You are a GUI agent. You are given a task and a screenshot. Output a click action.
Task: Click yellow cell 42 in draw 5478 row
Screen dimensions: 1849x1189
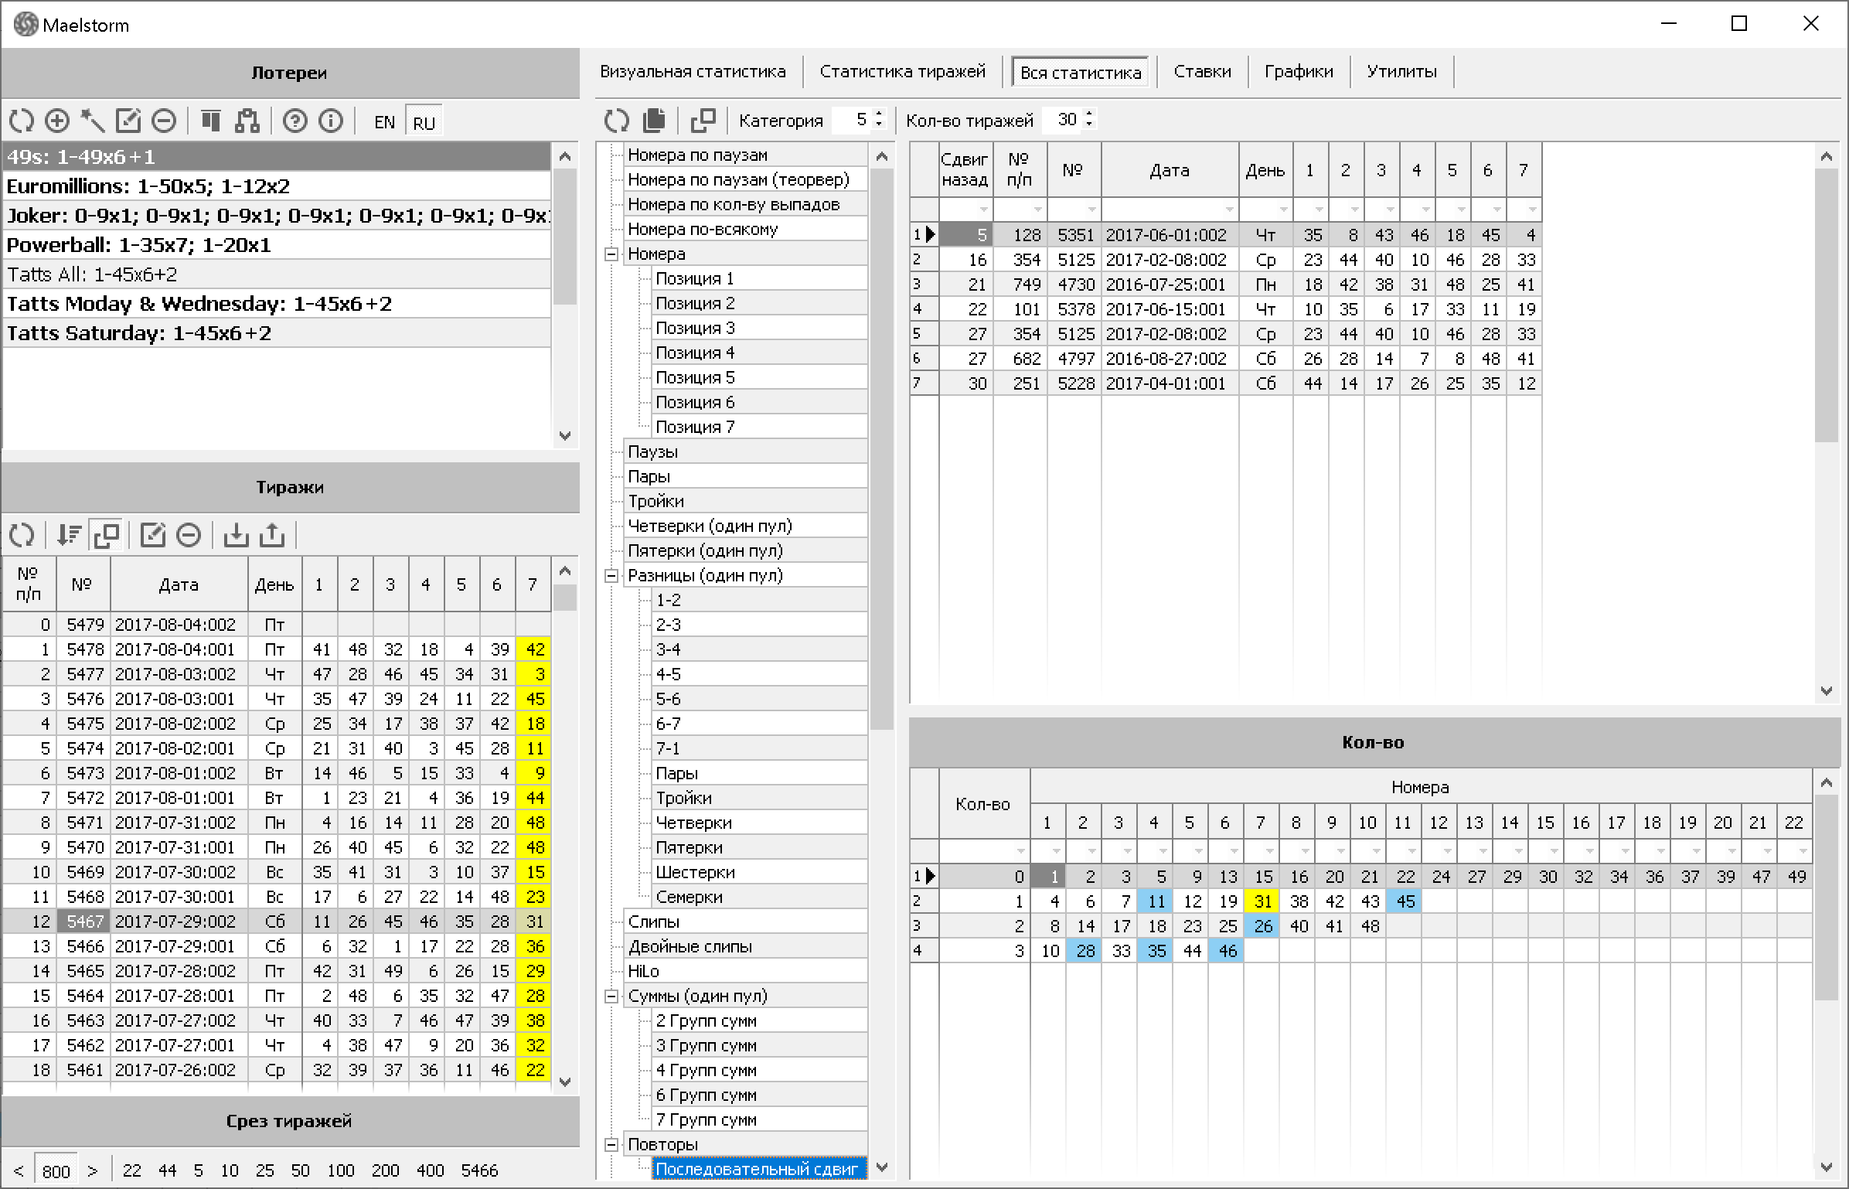pos(533,649)
